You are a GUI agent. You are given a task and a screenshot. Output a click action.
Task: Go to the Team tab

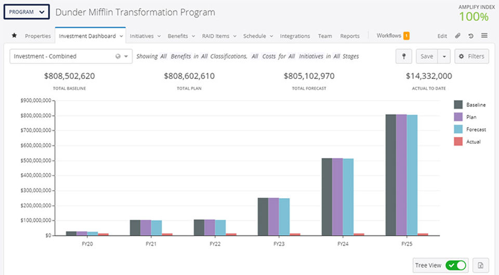[325, 36]
